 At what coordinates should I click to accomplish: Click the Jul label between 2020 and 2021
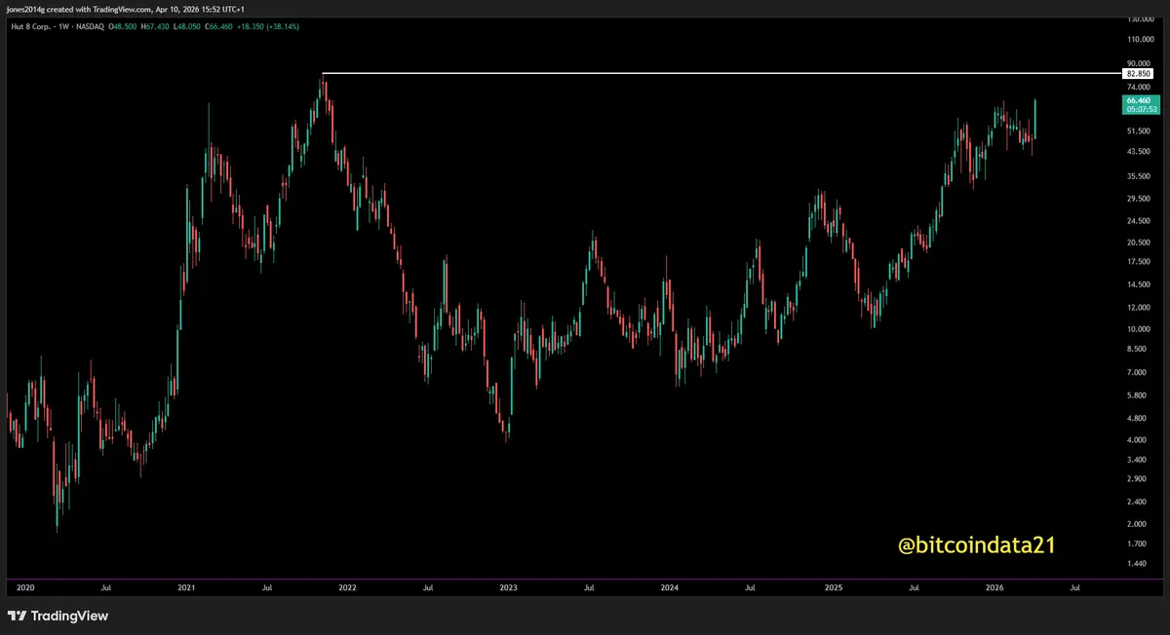tap(105, 588)
